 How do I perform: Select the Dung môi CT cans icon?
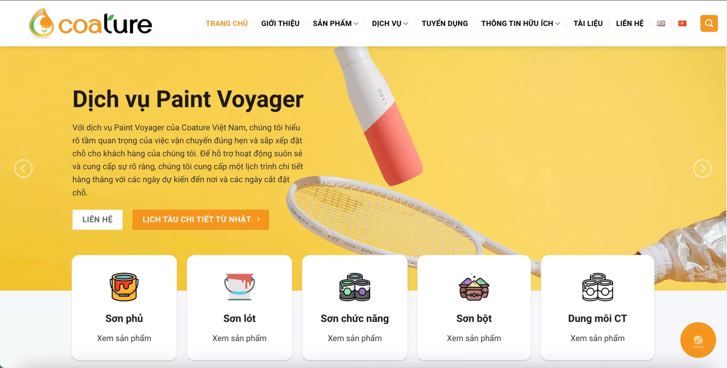pyautogui.click(x=598, y=287)
